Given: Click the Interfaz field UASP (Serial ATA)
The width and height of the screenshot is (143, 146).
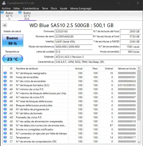Looking at the screenshot, I should (74, 42).
